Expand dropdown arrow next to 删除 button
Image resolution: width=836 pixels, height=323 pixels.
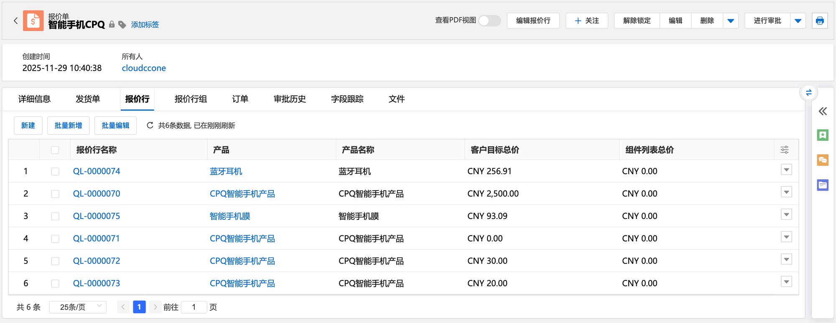pos(731,20)
